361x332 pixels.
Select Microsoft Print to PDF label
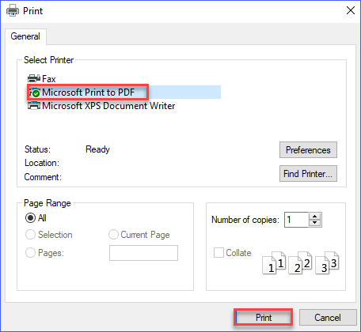(89, 92)
